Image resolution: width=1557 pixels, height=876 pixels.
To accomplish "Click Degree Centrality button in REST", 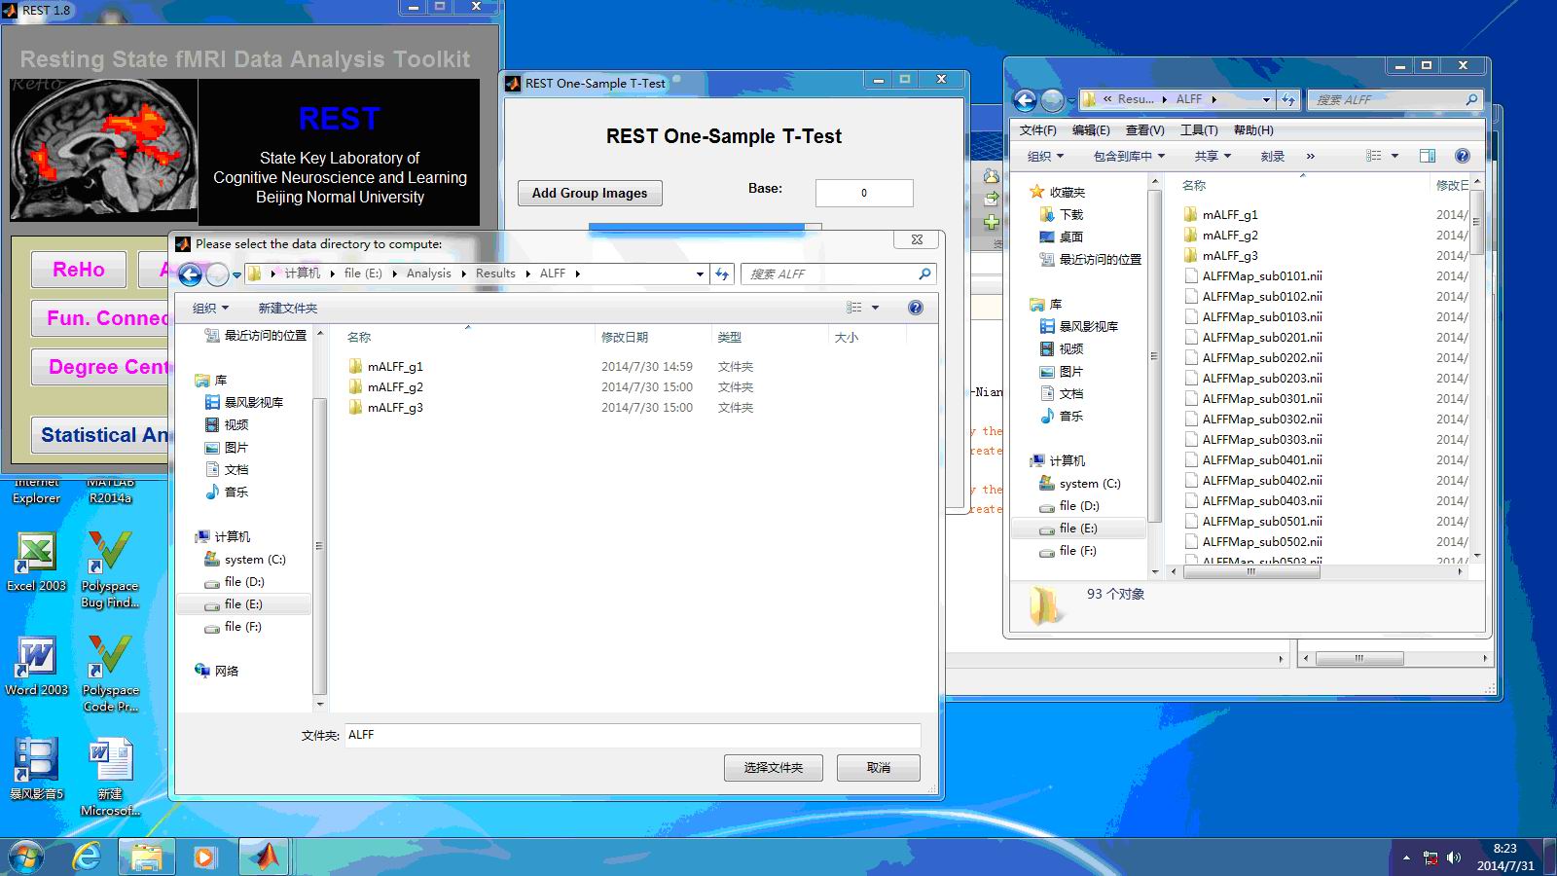I will (101, 367).
